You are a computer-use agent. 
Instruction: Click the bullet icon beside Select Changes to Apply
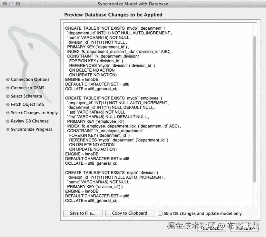click(8, 113)
